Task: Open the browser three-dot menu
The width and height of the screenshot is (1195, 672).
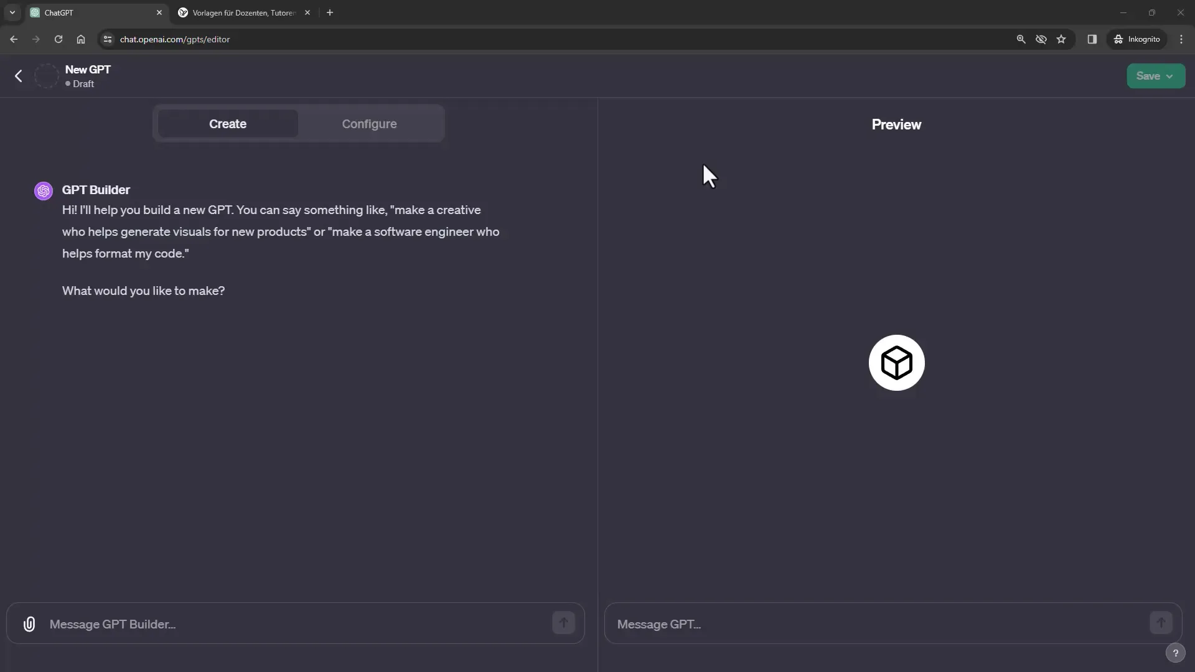Action: 1181,39
